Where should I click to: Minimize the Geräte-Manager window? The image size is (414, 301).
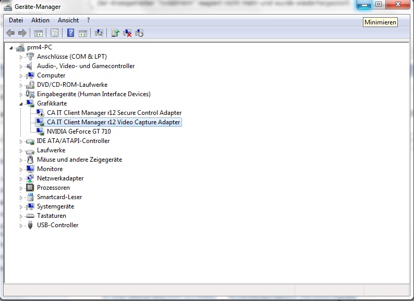pos(364,5)
